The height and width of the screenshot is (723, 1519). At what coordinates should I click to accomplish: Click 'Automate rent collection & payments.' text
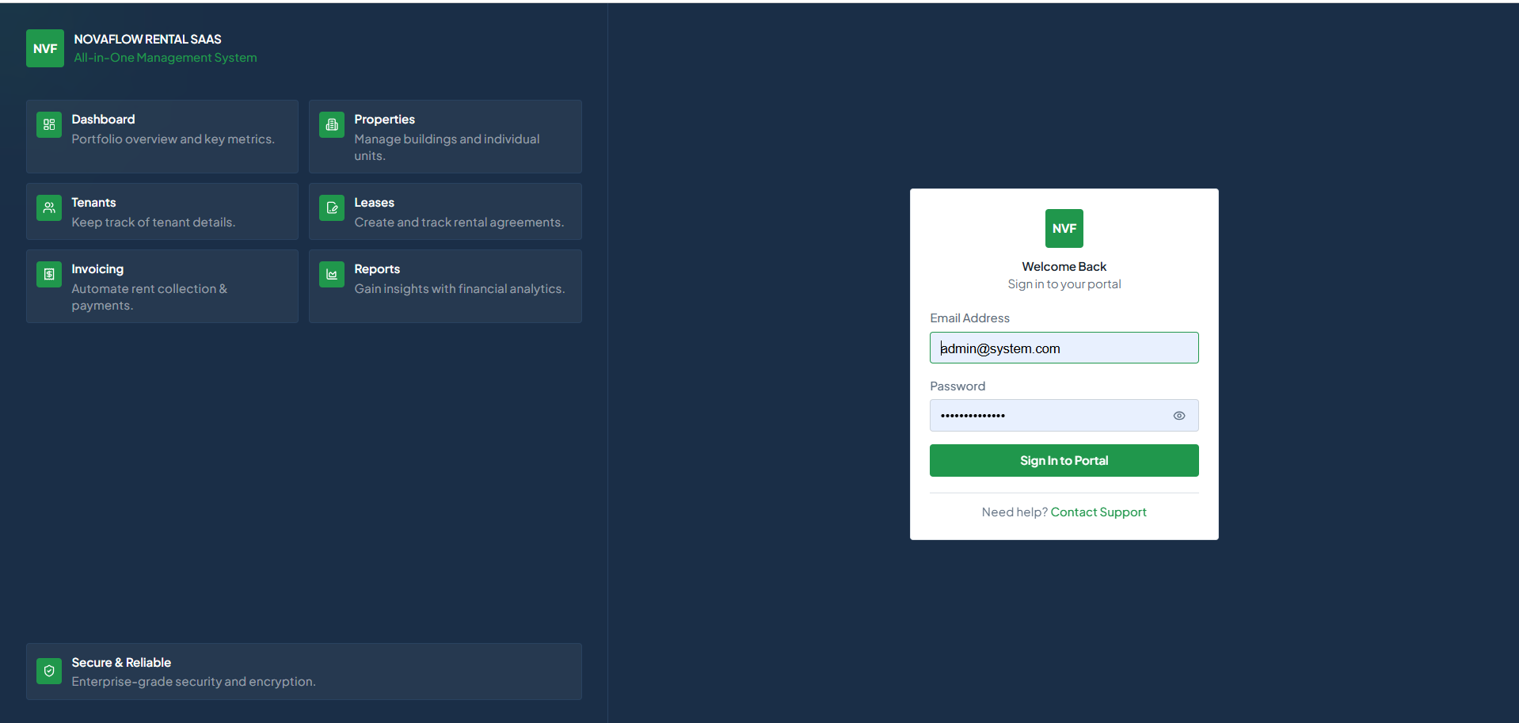coord(150,297)
